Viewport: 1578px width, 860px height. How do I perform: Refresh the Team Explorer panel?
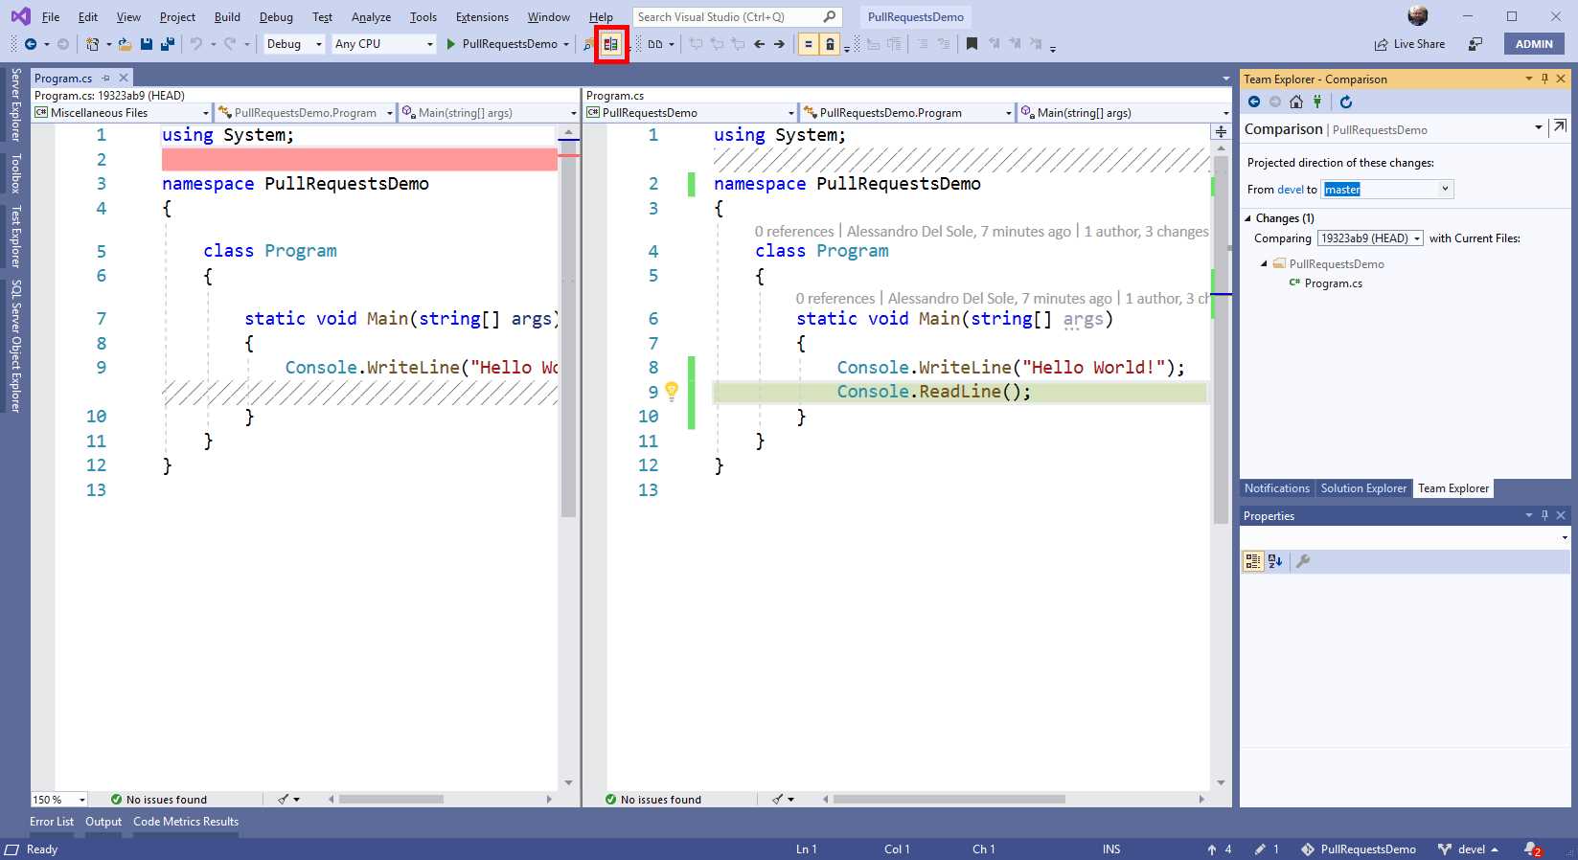click(x=1346, y=102)
